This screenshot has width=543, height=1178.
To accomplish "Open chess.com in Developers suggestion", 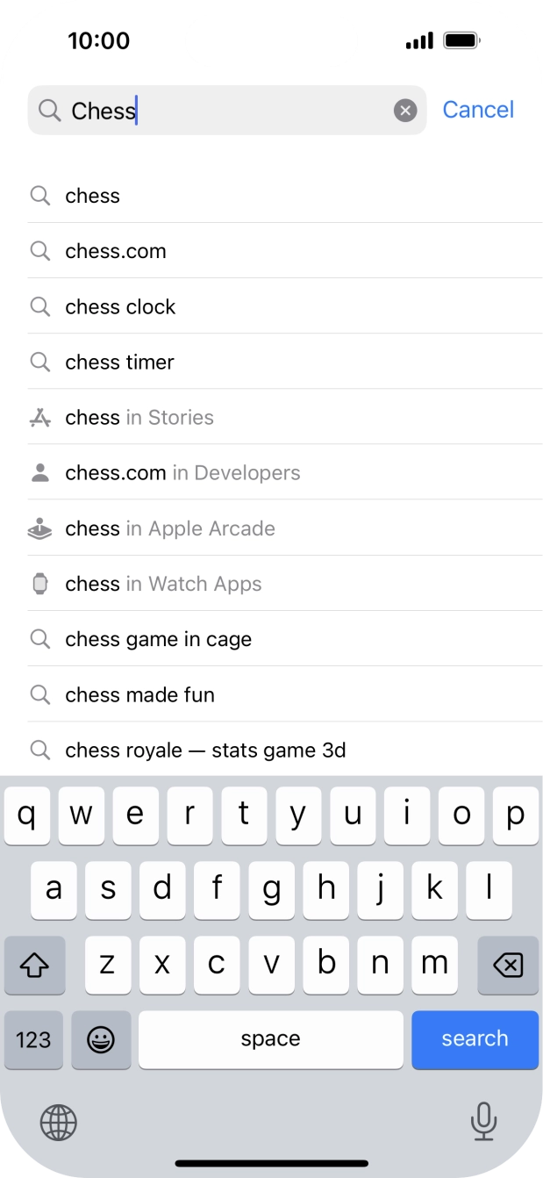I will point(182,472).
